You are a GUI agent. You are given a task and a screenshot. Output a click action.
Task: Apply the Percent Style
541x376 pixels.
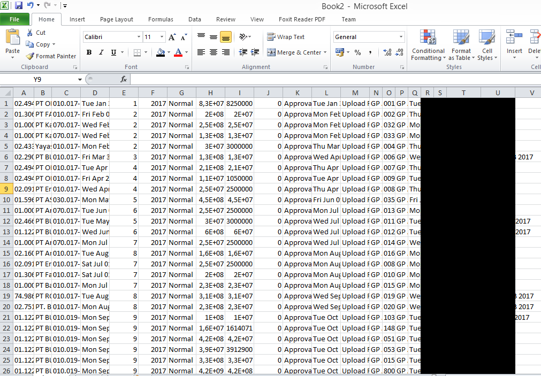coord(356,52)
